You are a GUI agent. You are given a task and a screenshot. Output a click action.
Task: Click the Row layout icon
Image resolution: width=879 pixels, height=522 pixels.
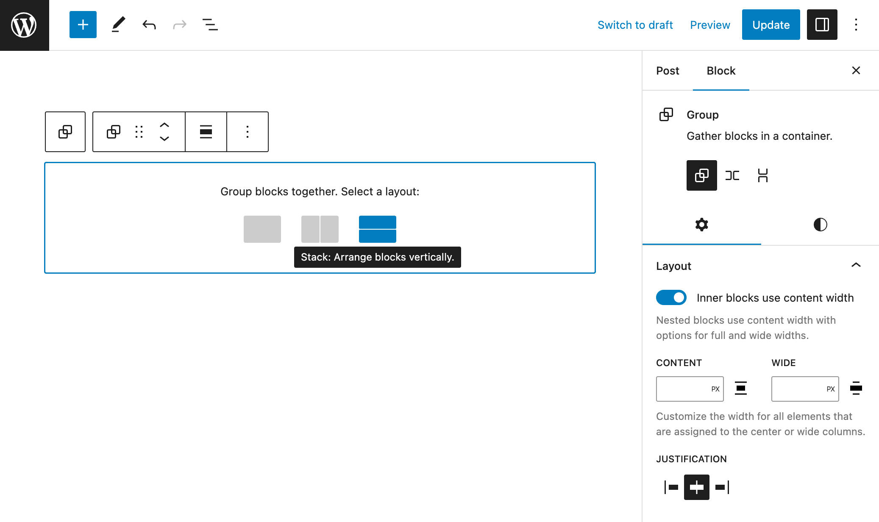pos(320,229)
